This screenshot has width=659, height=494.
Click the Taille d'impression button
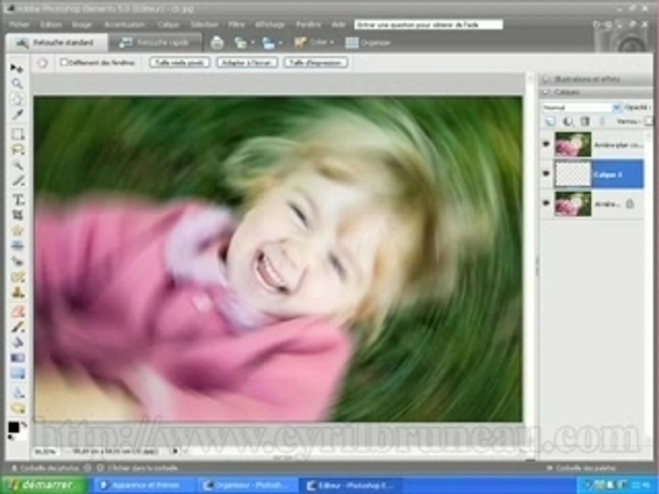point(316,62)
